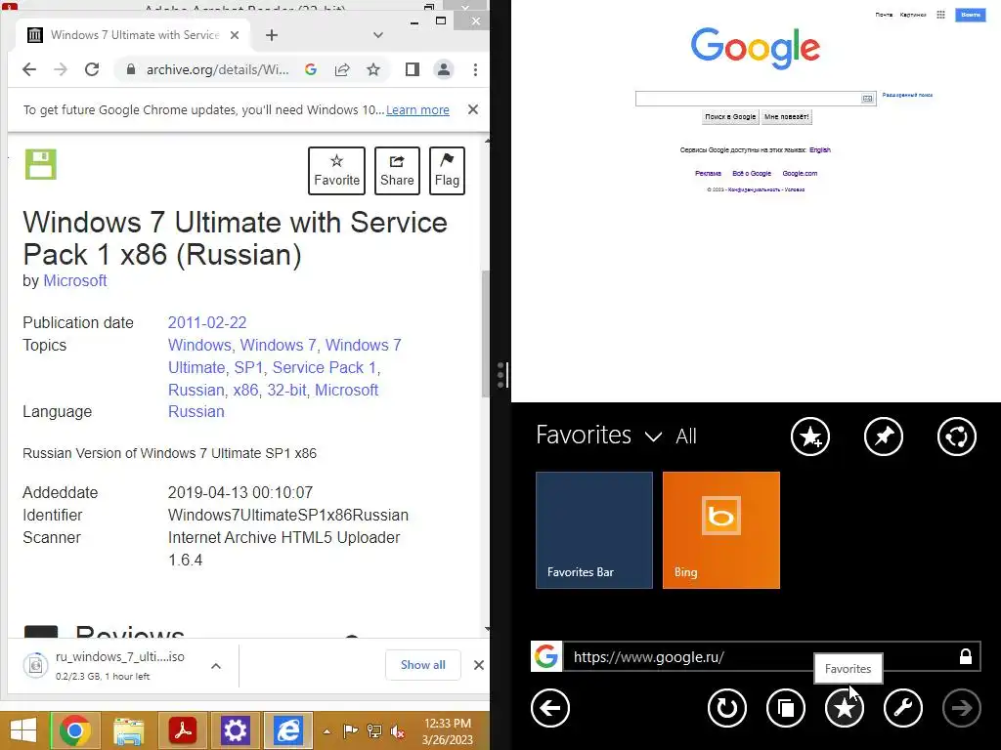This screenshot has width=1001, height=750.
Task: Open Chrome tab search chevron
Action: pyautogui.click(x=378, y=35)
